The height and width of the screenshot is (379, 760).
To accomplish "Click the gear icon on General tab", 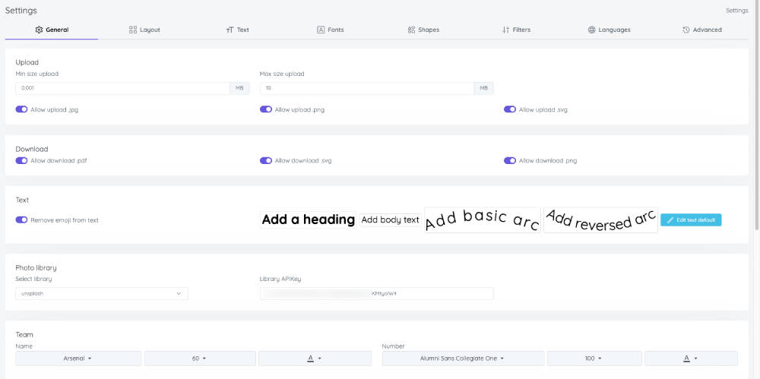I will (x=39, y=30).
